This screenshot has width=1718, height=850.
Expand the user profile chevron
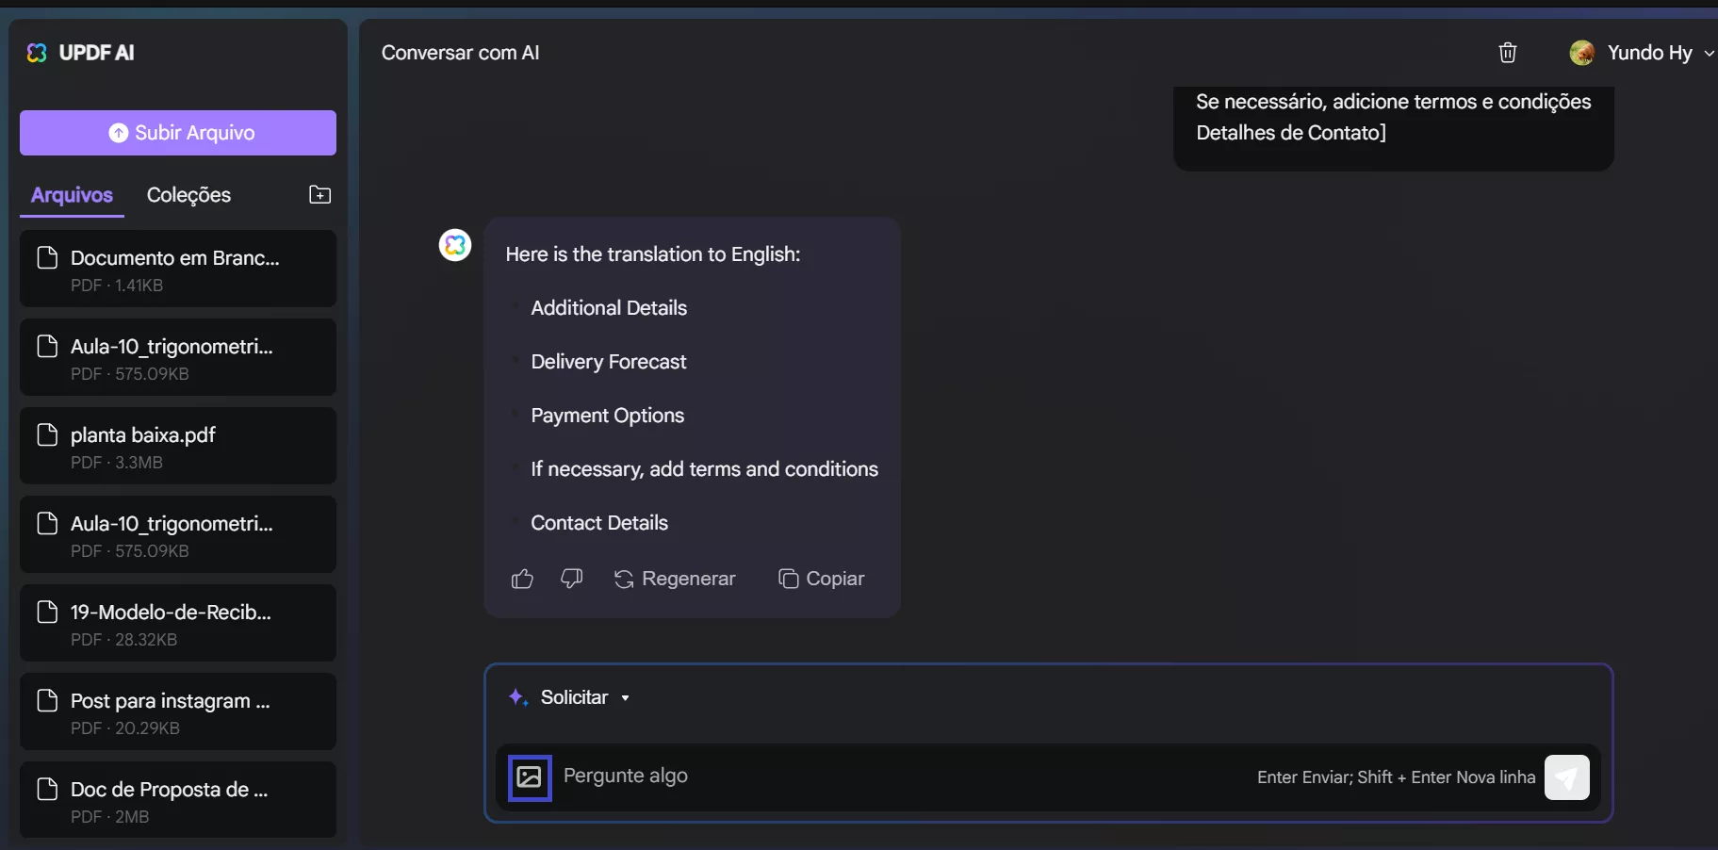click(x=1709, y=53)
